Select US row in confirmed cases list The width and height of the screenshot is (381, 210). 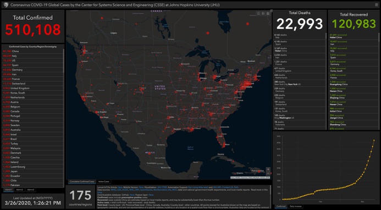[x=32, y=60]
